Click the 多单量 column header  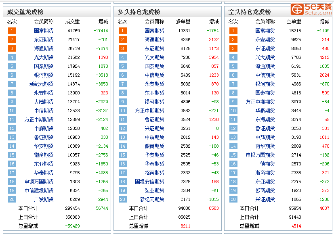(x=183, y=21)
